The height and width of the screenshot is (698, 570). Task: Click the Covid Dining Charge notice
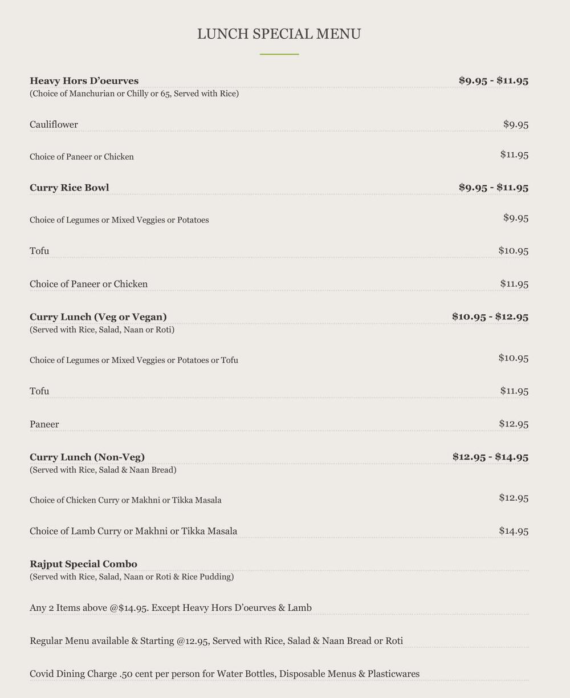tap(225, 674)
